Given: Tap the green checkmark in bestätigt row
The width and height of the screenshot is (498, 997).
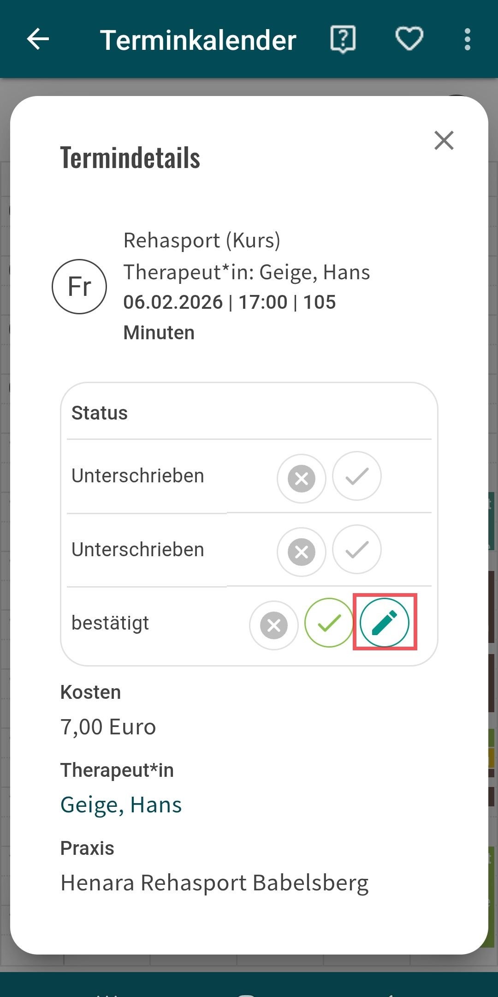Looking at the screenshot, I should 329,623.
